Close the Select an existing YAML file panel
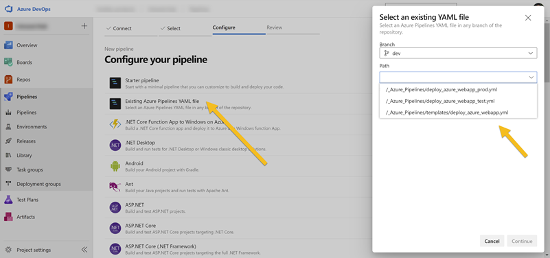 (528, 18)
